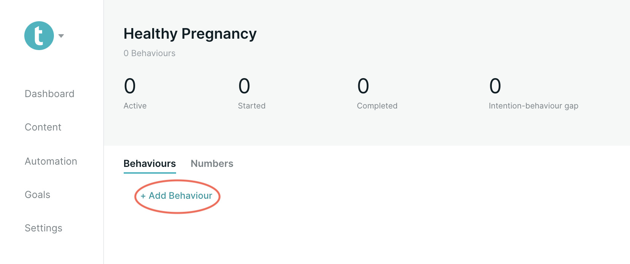Screen dimensions: 630x264
Task: Expand the account dropdown arrow beside logo
Action: (61, 36)
